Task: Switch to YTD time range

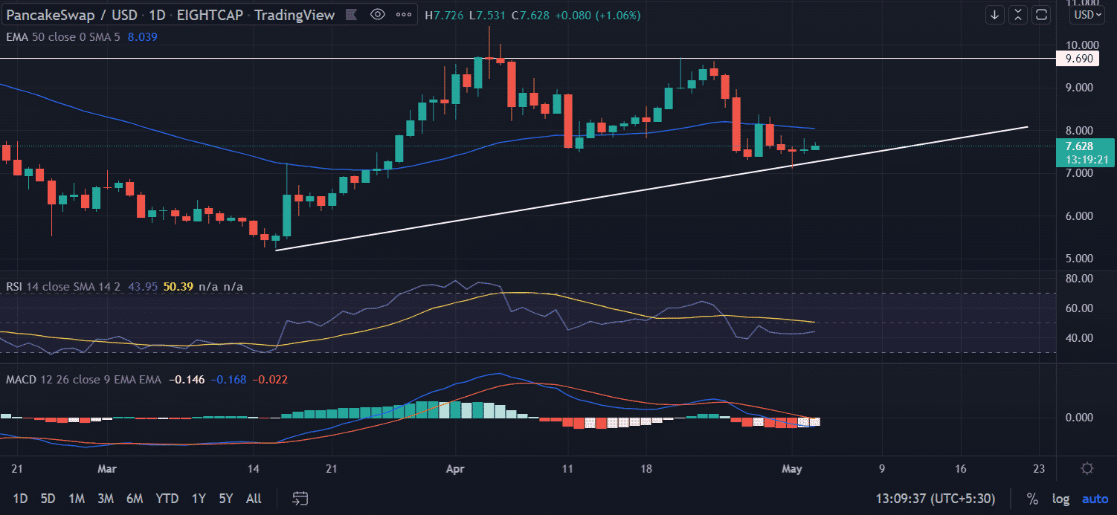Action: click(x=166, y=499)
